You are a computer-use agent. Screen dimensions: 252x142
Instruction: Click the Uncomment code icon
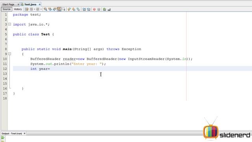109,9
